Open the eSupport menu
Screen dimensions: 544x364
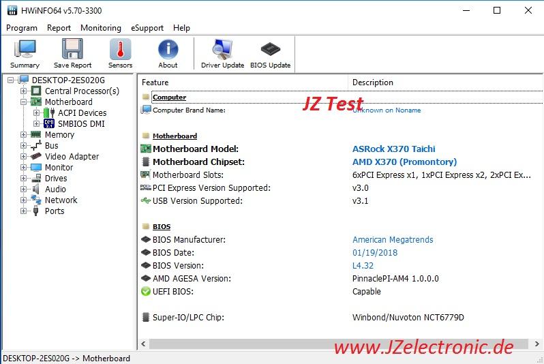pos(147,28)
